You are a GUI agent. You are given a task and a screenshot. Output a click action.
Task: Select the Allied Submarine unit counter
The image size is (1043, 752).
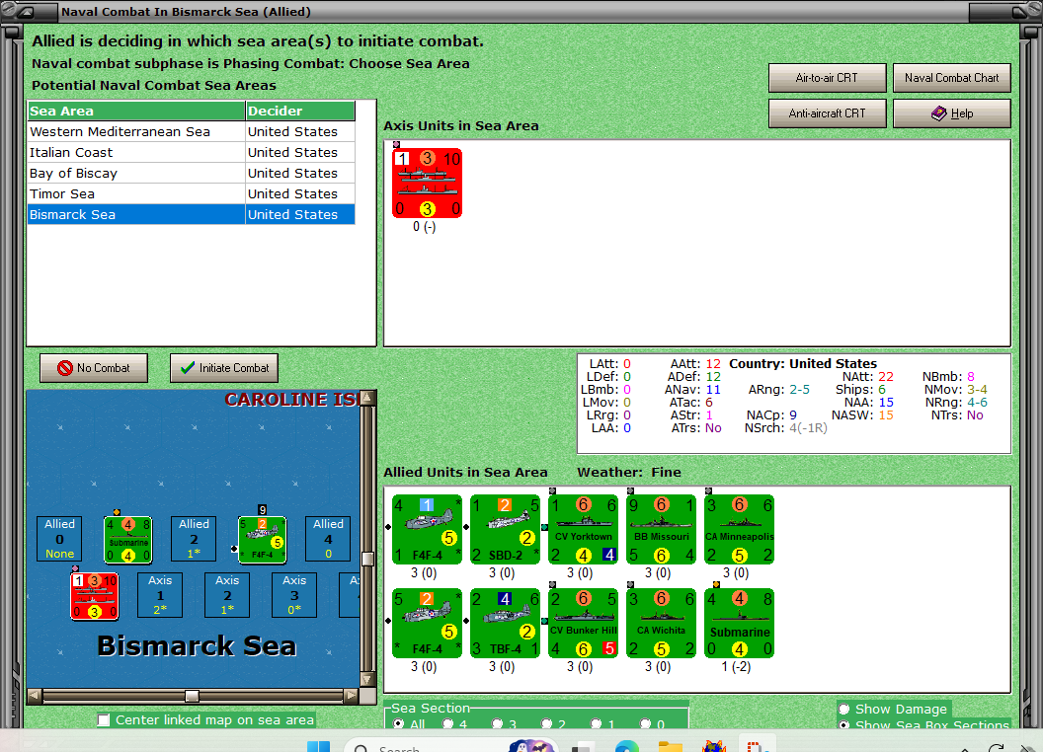point(739,622)
